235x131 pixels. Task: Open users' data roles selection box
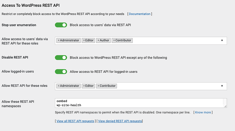pyautogui.click(x=175, y=41)
